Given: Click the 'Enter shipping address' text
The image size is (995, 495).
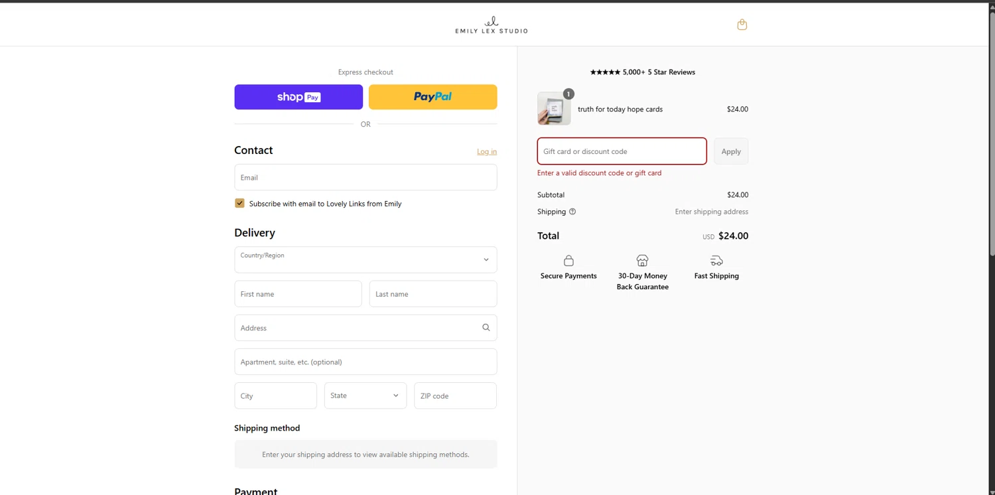Looking at the screenshot, I should 712,212.
